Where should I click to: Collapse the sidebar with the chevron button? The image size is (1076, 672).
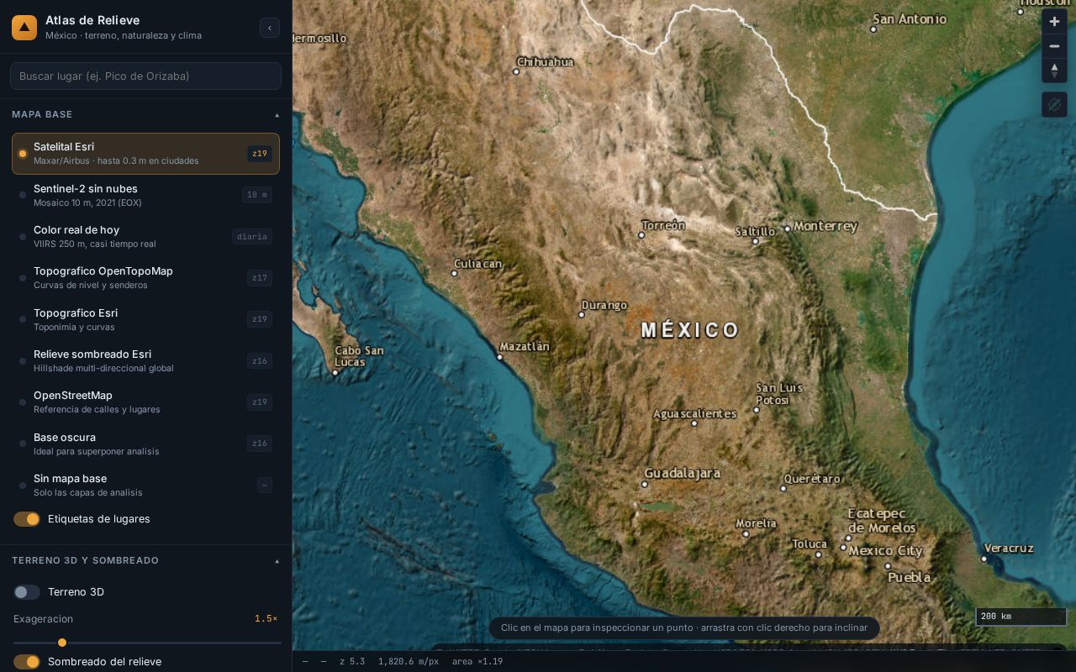(x=269, y=28)
